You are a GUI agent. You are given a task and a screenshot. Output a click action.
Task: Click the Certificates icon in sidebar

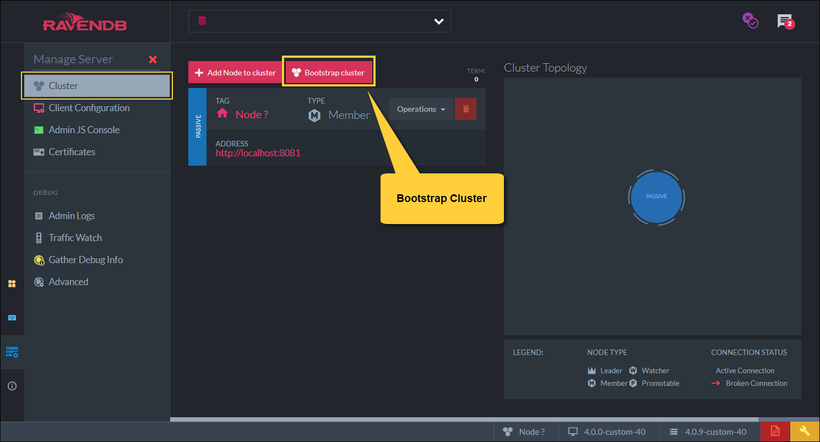tap(39, 152)
